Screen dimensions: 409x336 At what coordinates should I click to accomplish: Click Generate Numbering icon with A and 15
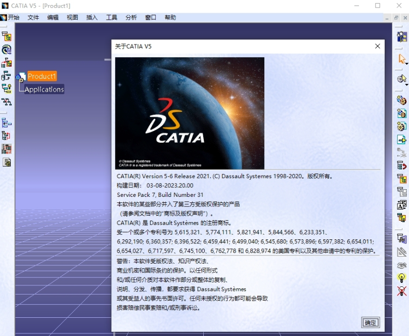pos(402,204)
